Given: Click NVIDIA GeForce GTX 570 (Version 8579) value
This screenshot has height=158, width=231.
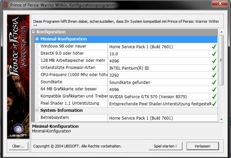Looking at the screenshot, I should click(x=148, y=97).
